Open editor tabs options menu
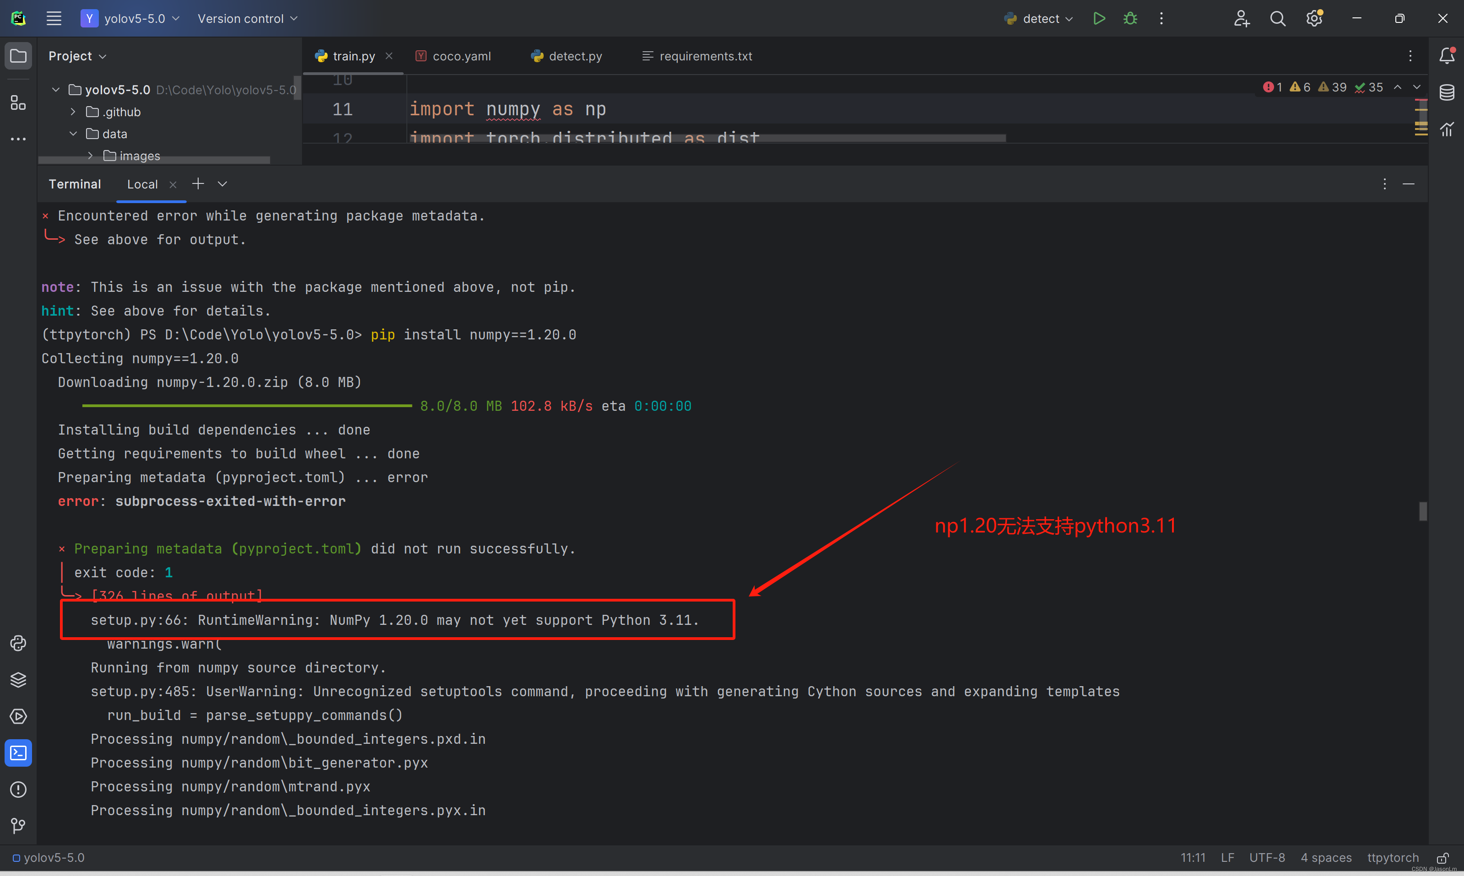This screenshot has height=876, width=1464. coord(1410,56)
